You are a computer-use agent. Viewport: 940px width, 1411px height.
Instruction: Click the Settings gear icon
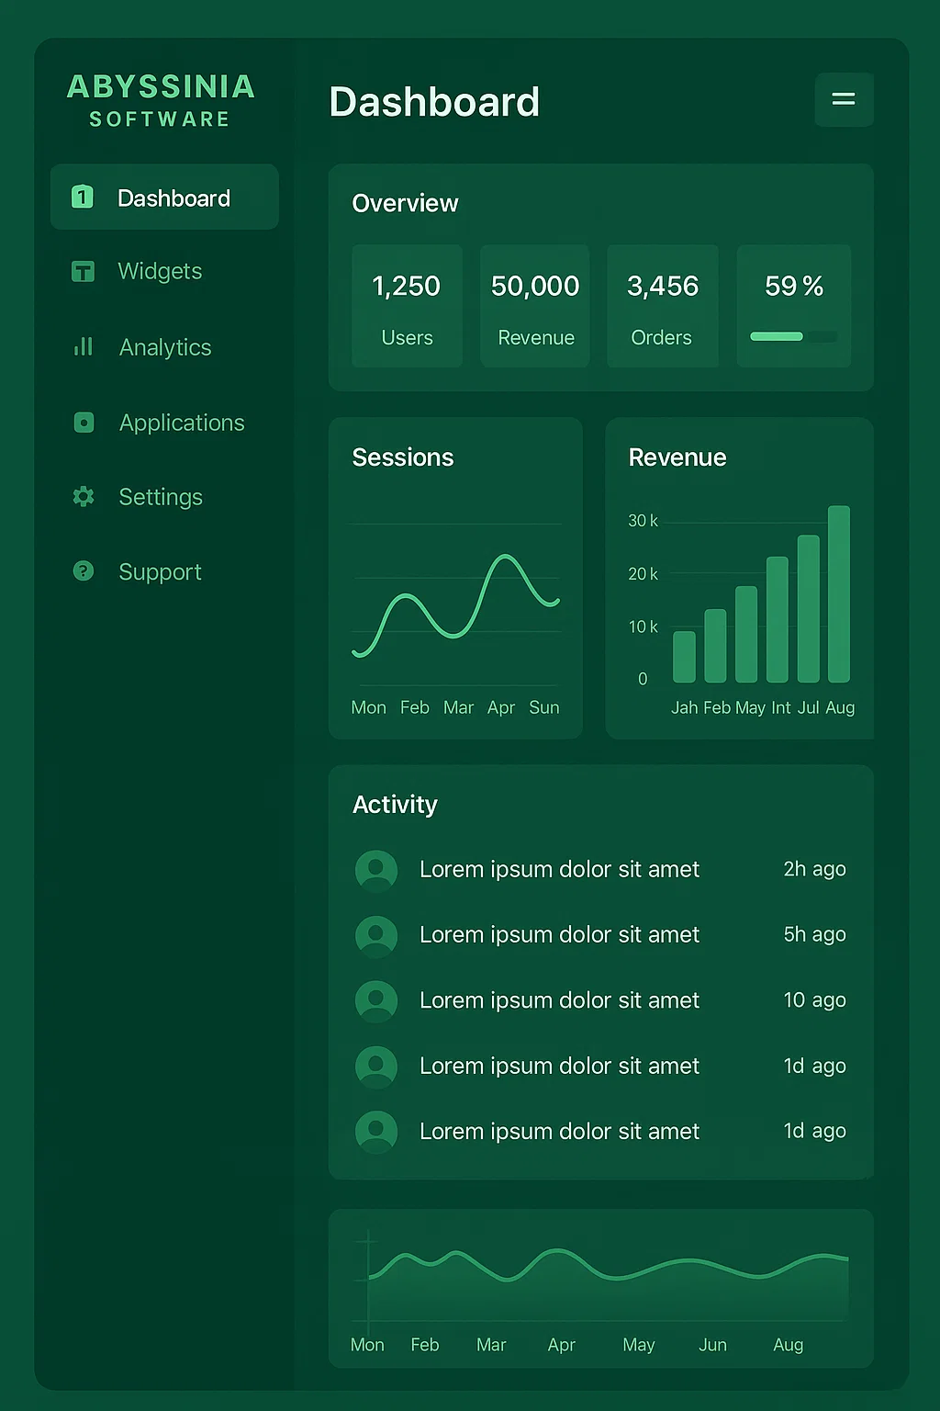pyautogui.click(x=84, y=497)
